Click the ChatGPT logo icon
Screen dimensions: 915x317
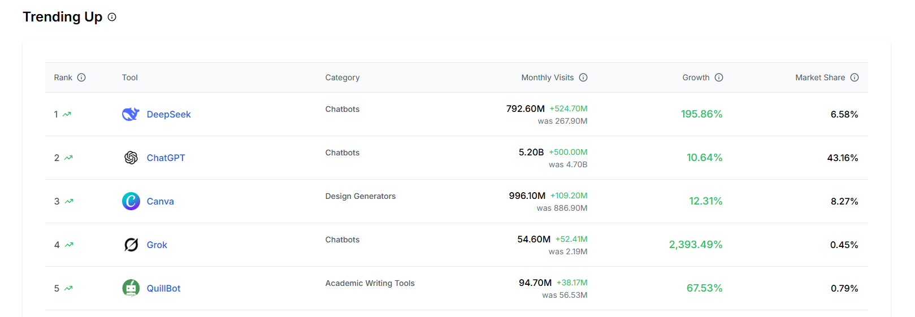[x=131, y=158]
